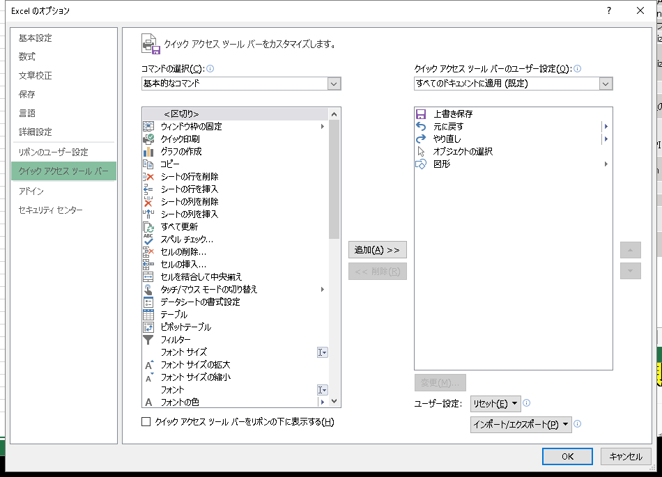Select the <区切り> separator entry
This screenshot has width=662, height=477.
235,114
